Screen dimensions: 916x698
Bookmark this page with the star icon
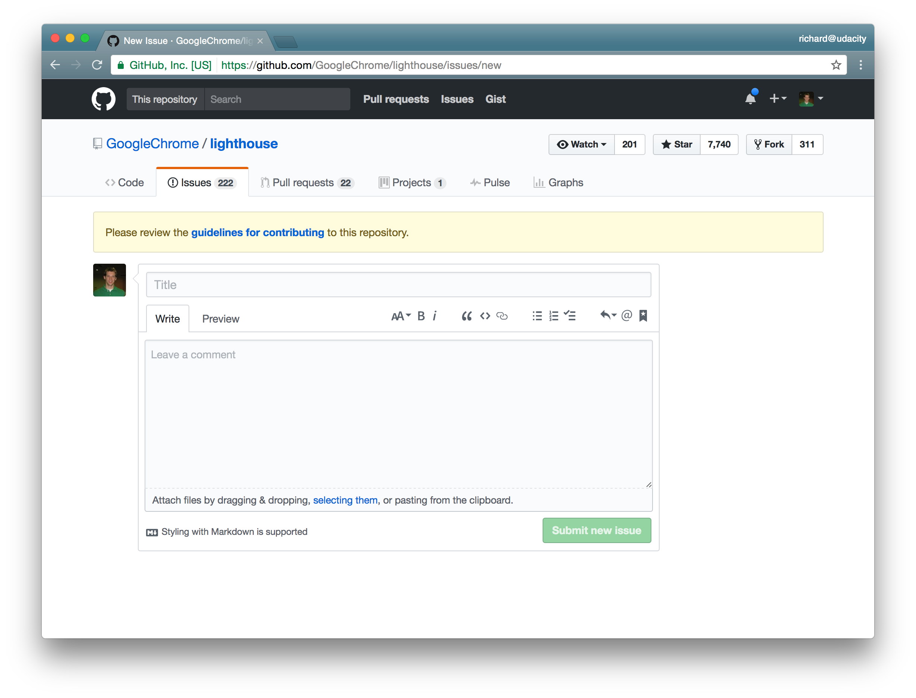point(836,65)
